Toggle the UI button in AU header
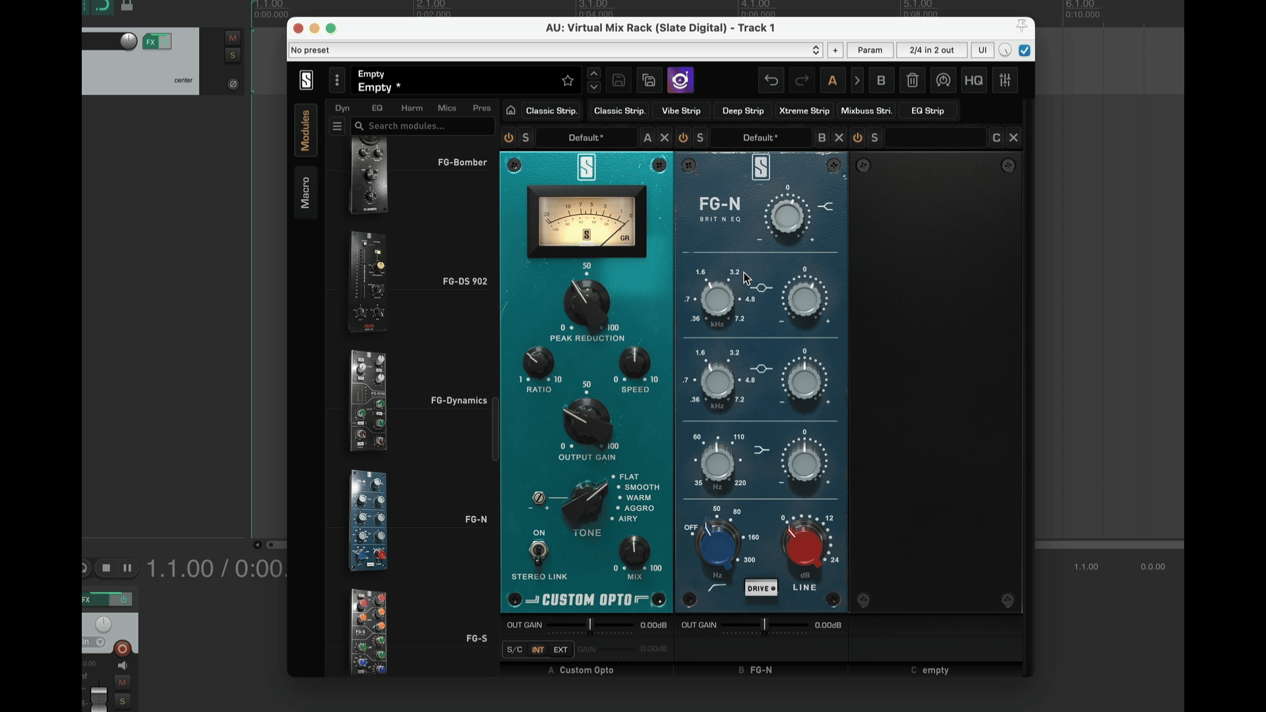Image resolution: width=1266 pixels, height=712 pixels. coord(982,50)
